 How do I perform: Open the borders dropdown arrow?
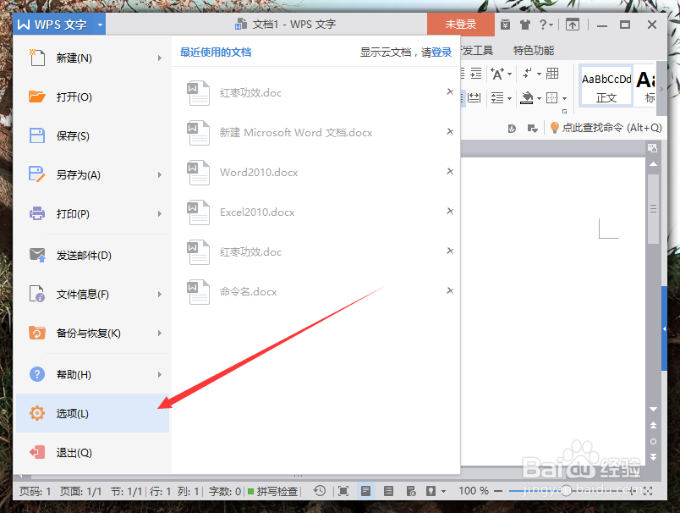coord(564,98)
